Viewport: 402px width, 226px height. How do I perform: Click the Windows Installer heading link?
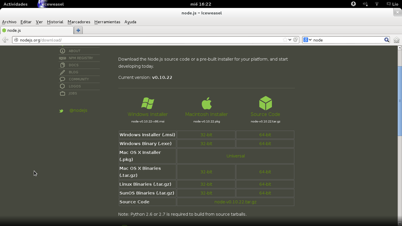pyautogui.click(x=148, y=114)
